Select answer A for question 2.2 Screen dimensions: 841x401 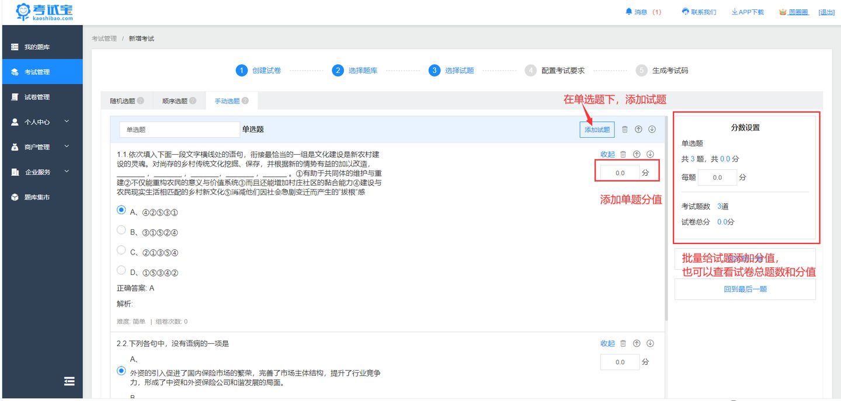pyautogui.click(x=121, y=369)
